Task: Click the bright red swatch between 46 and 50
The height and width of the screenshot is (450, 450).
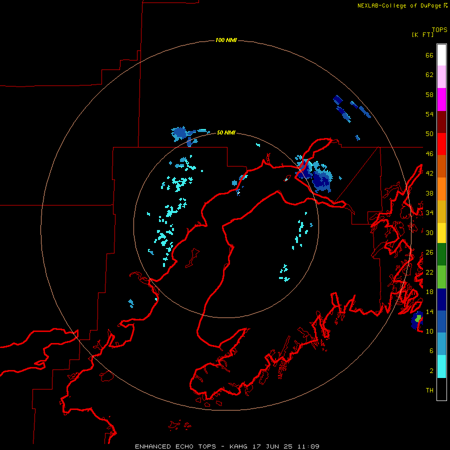Action: 441,144
